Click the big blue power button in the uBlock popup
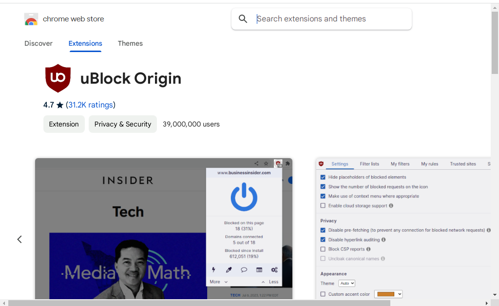This screenshot has height=306, width=499. click(244, 197)
